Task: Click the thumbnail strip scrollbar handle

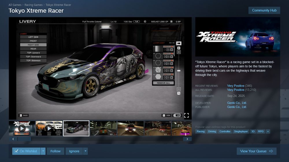Action: pyautogui.click(x=24, y=139)
